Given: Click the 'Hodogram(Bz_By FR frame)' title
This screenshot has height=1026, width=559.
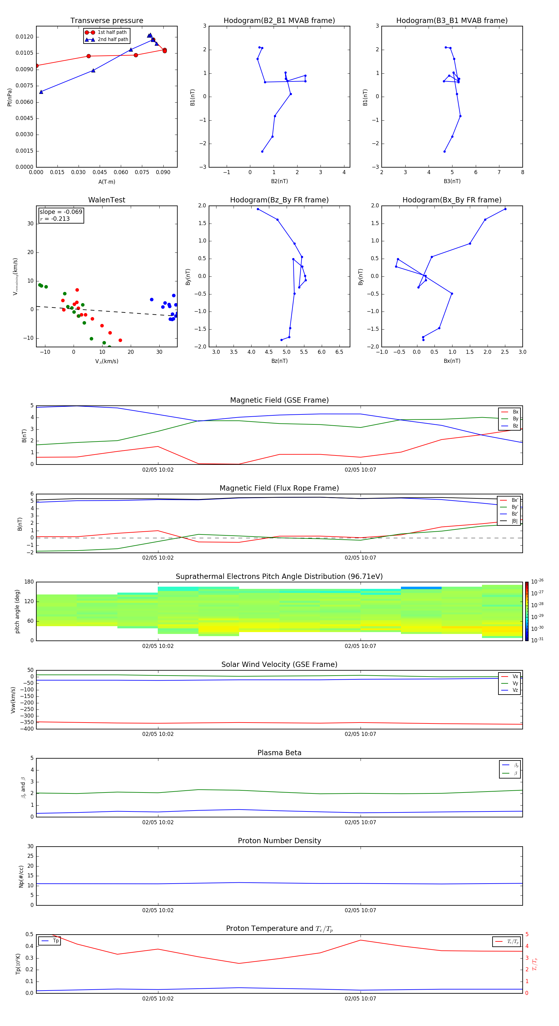Looking at the screenshot, I should click(279, 200).
